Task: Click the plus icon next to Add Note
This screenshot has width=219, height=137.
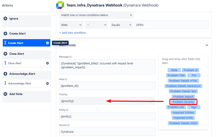Action: point(5,94)
